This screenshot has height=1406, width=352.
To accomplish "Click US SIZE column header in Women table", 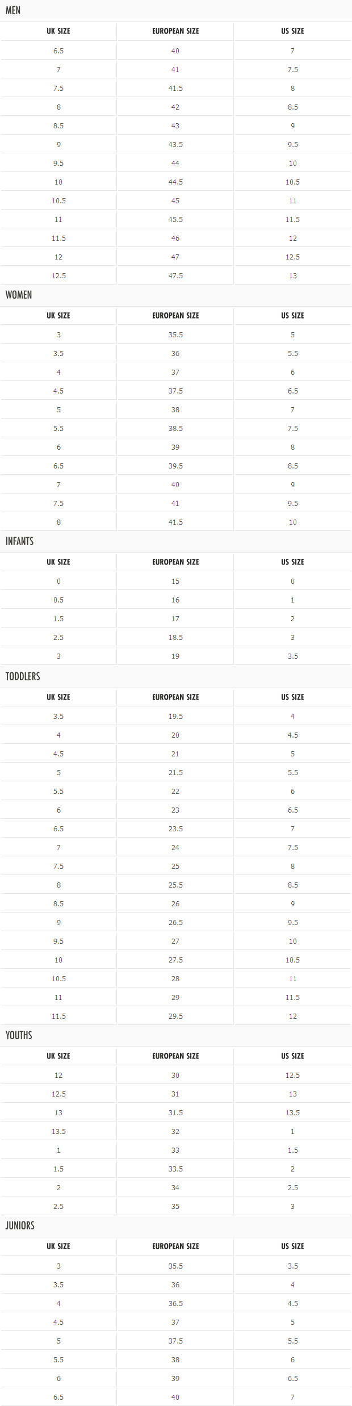I will coord(292,315).
